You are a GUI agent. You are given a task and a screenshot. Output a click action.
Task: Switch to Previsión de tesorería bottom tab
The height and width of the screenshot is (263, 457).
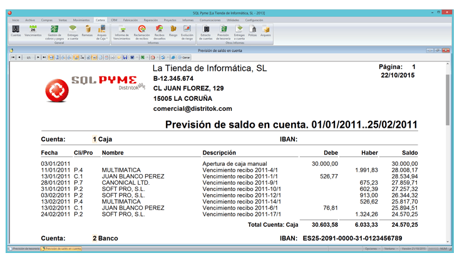24,249
